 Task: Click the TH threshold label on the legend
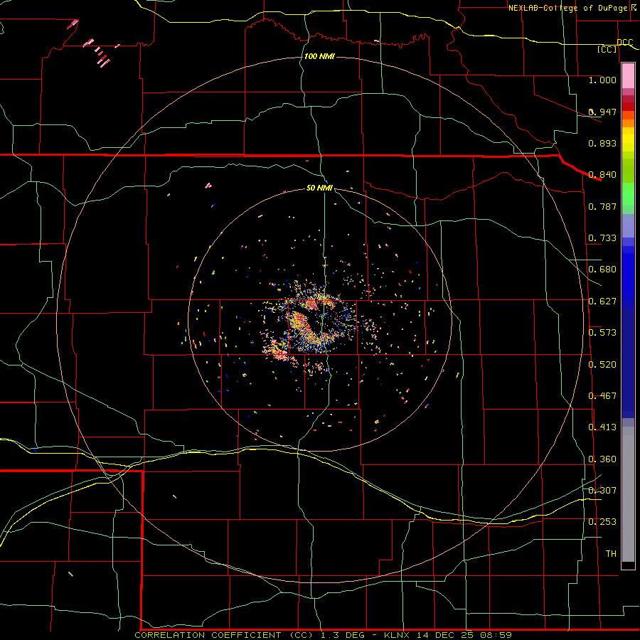coord(611,554)
